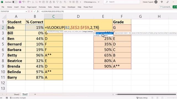Click the Search box

[x=121, y=2]
